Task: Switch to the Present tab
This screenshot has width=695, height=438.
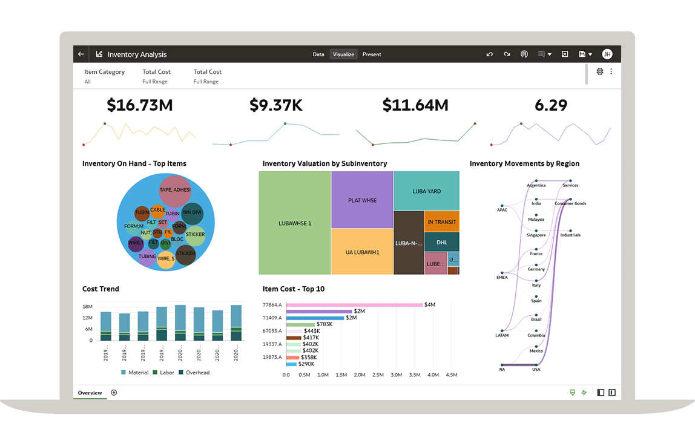Action: 372,54
